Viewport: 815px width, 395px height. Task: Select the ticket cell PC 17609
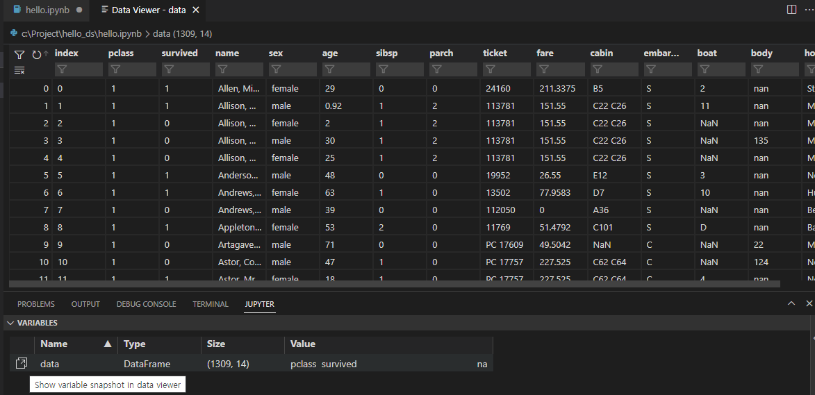pyautogui.click(x=507, y=244)
